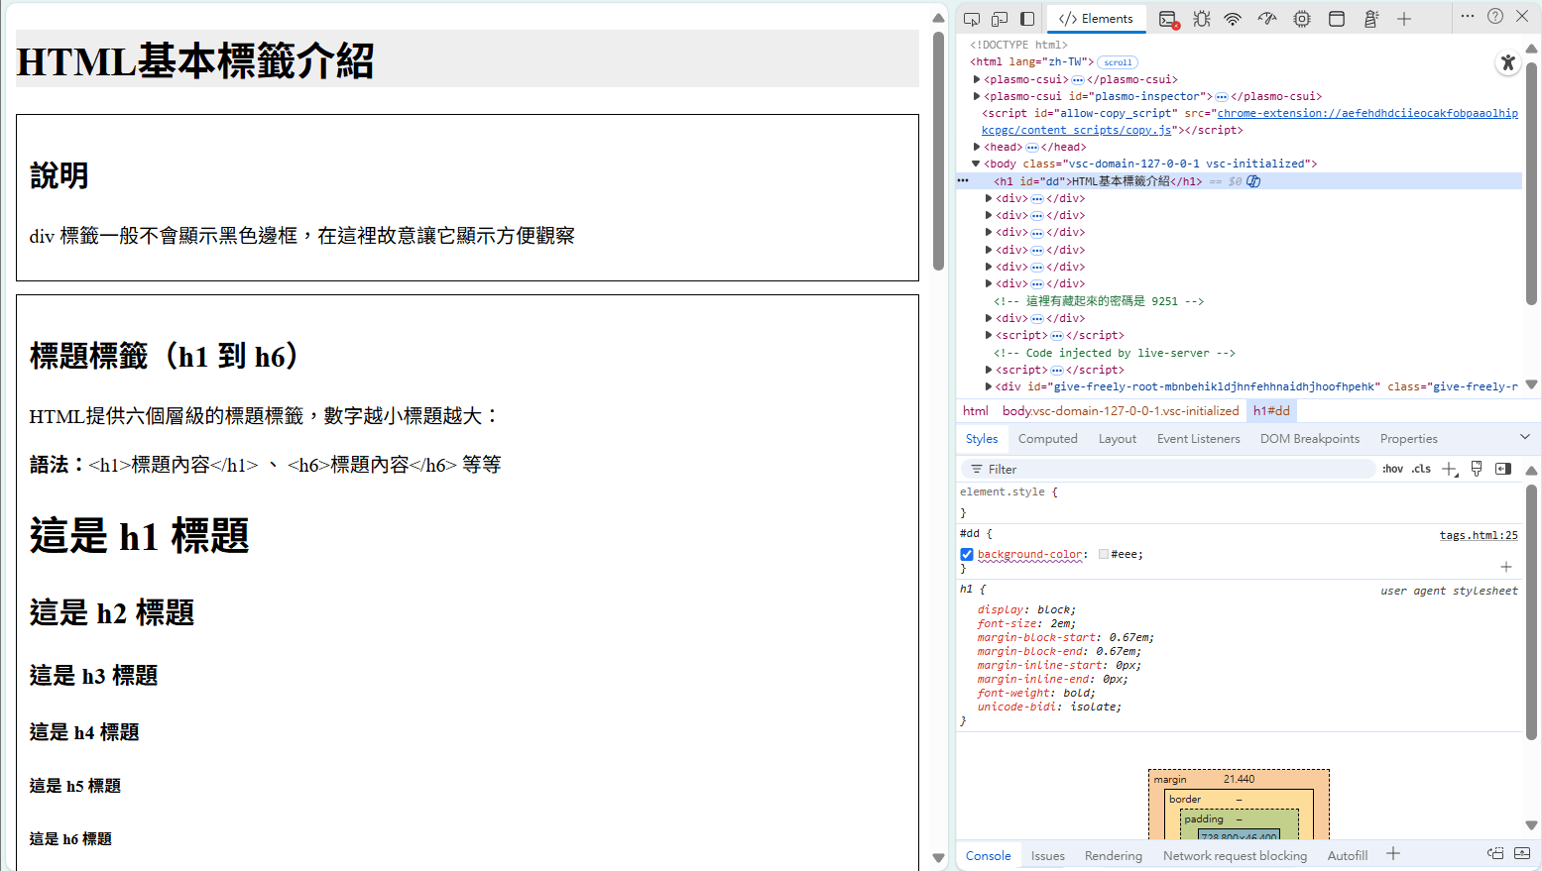
Task: Open the #eee color swatch picker
Action: coord(1104,554)
